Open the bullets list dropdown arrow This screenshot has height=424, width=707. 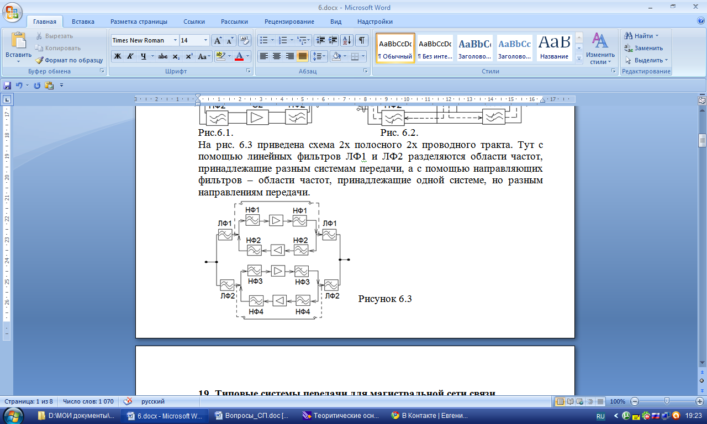(272, 40)
